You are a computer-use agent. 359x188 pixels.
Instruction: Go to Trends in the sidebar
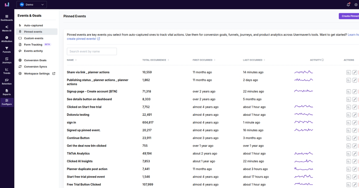7,71
